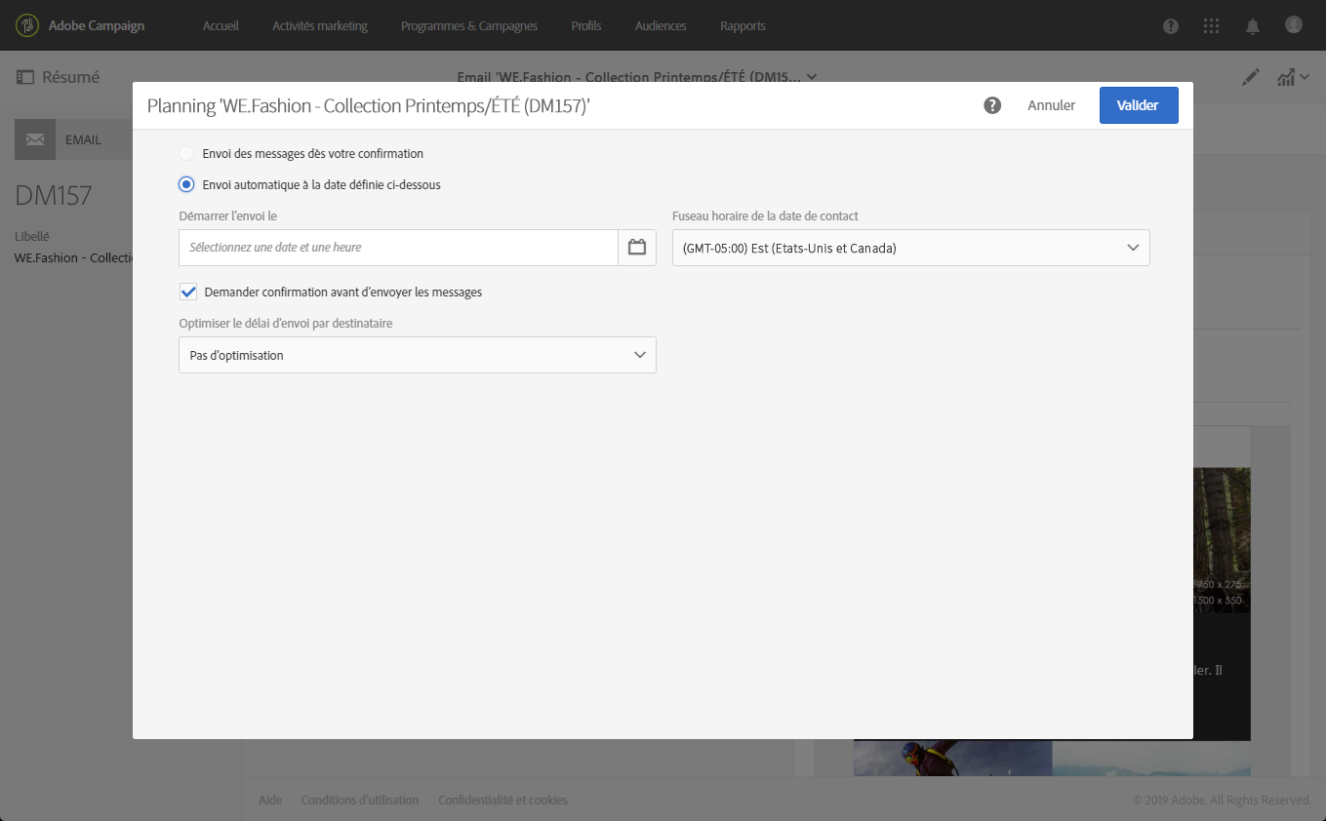Click the 'Libellé' label in the summary panel

pos(32,236)
